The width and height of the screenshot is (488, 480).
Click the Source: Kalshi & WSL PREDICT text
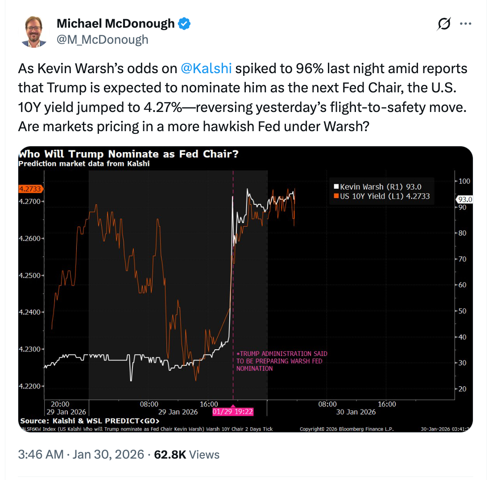click(x=90, y=421)
